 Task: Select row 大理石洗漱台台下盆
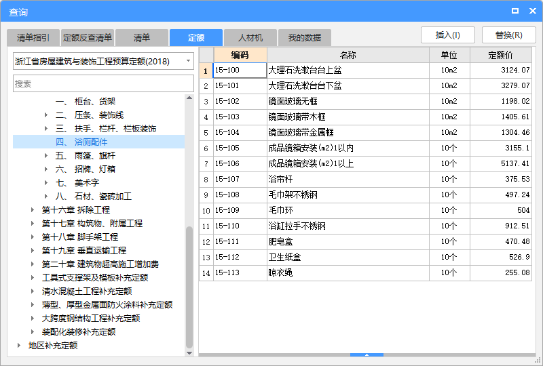point(365,86)
